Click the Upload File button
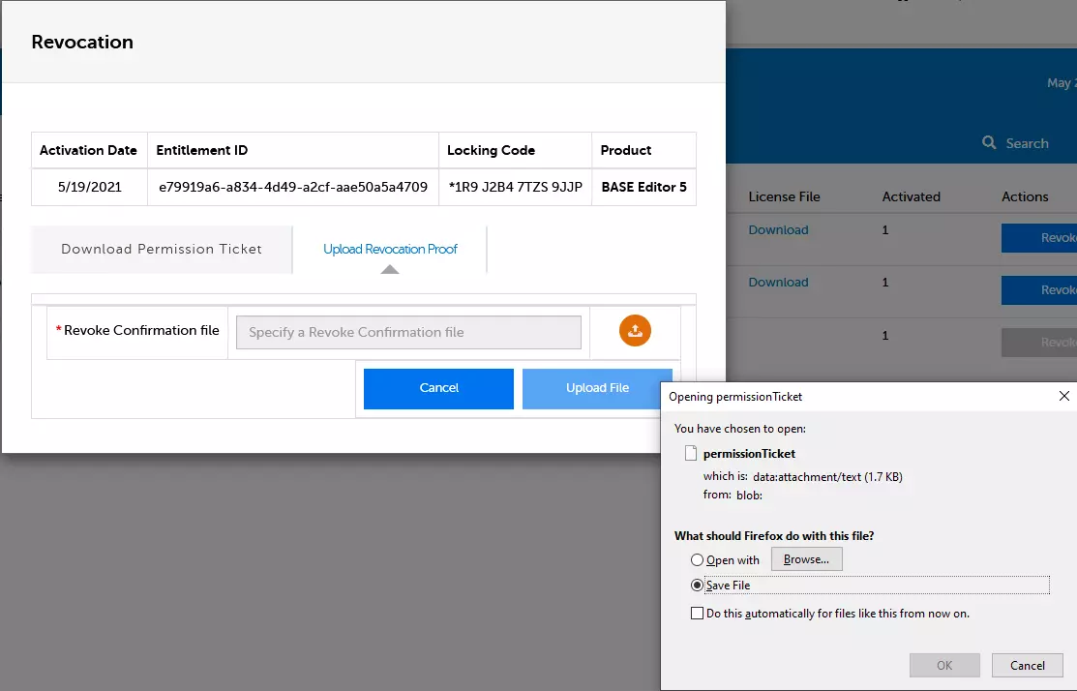Screen dimensions: 1077x691 coord(596,388)
